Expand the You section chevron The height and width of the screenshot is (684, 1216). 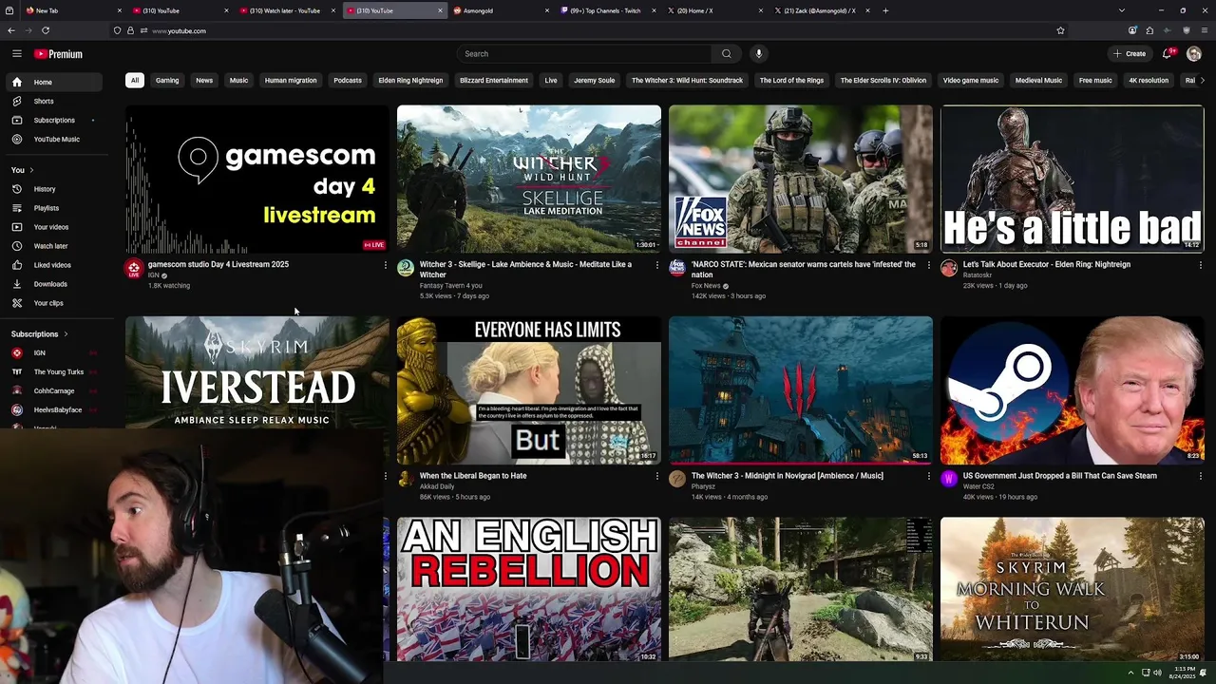[x=31, y=170]
